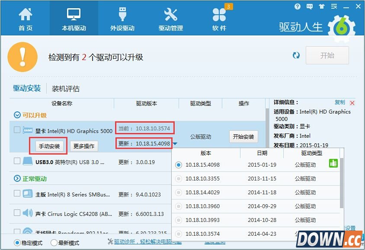Click the 开始安装 install button
The image size is (365, 250).
coord(243,136)
